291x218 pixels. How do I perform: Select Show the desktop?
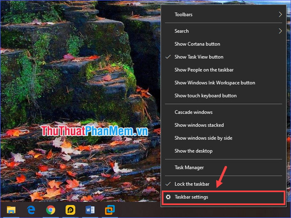point(224,151)
